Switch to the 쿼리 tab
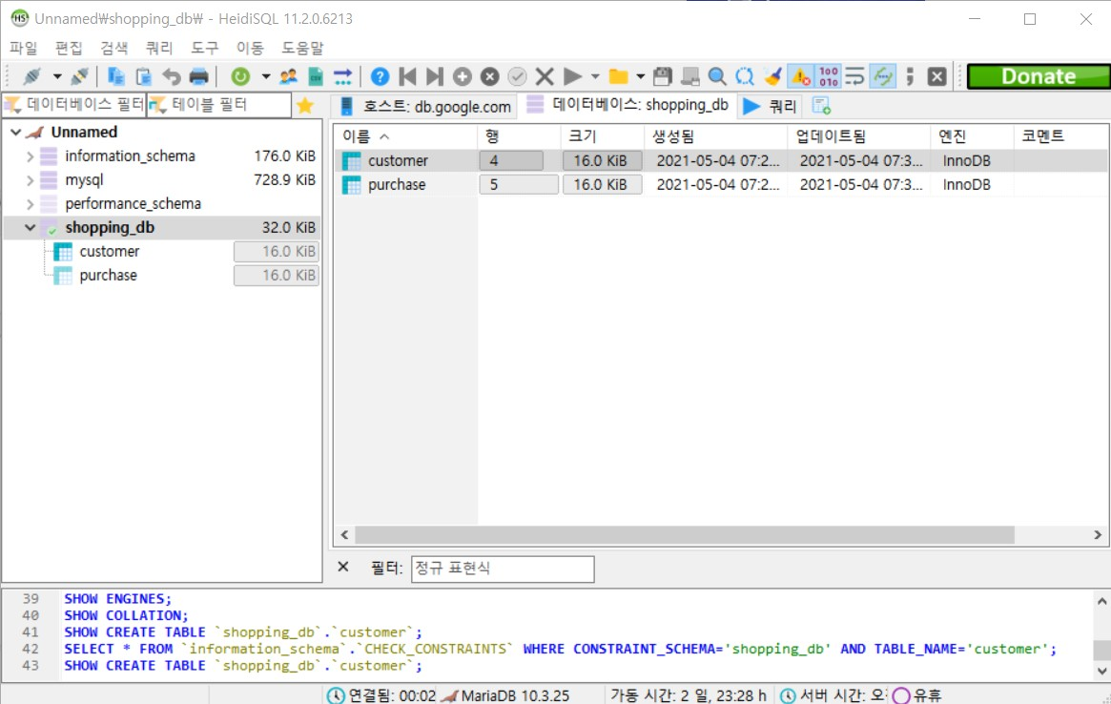The width and height of the screenshot is (1111, 704). tap(771, 106)
